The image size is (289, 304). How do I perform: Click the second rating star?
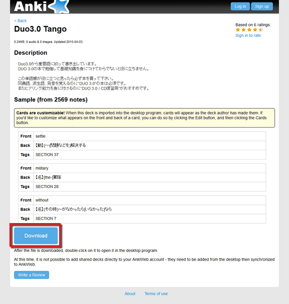click(243, 30)
